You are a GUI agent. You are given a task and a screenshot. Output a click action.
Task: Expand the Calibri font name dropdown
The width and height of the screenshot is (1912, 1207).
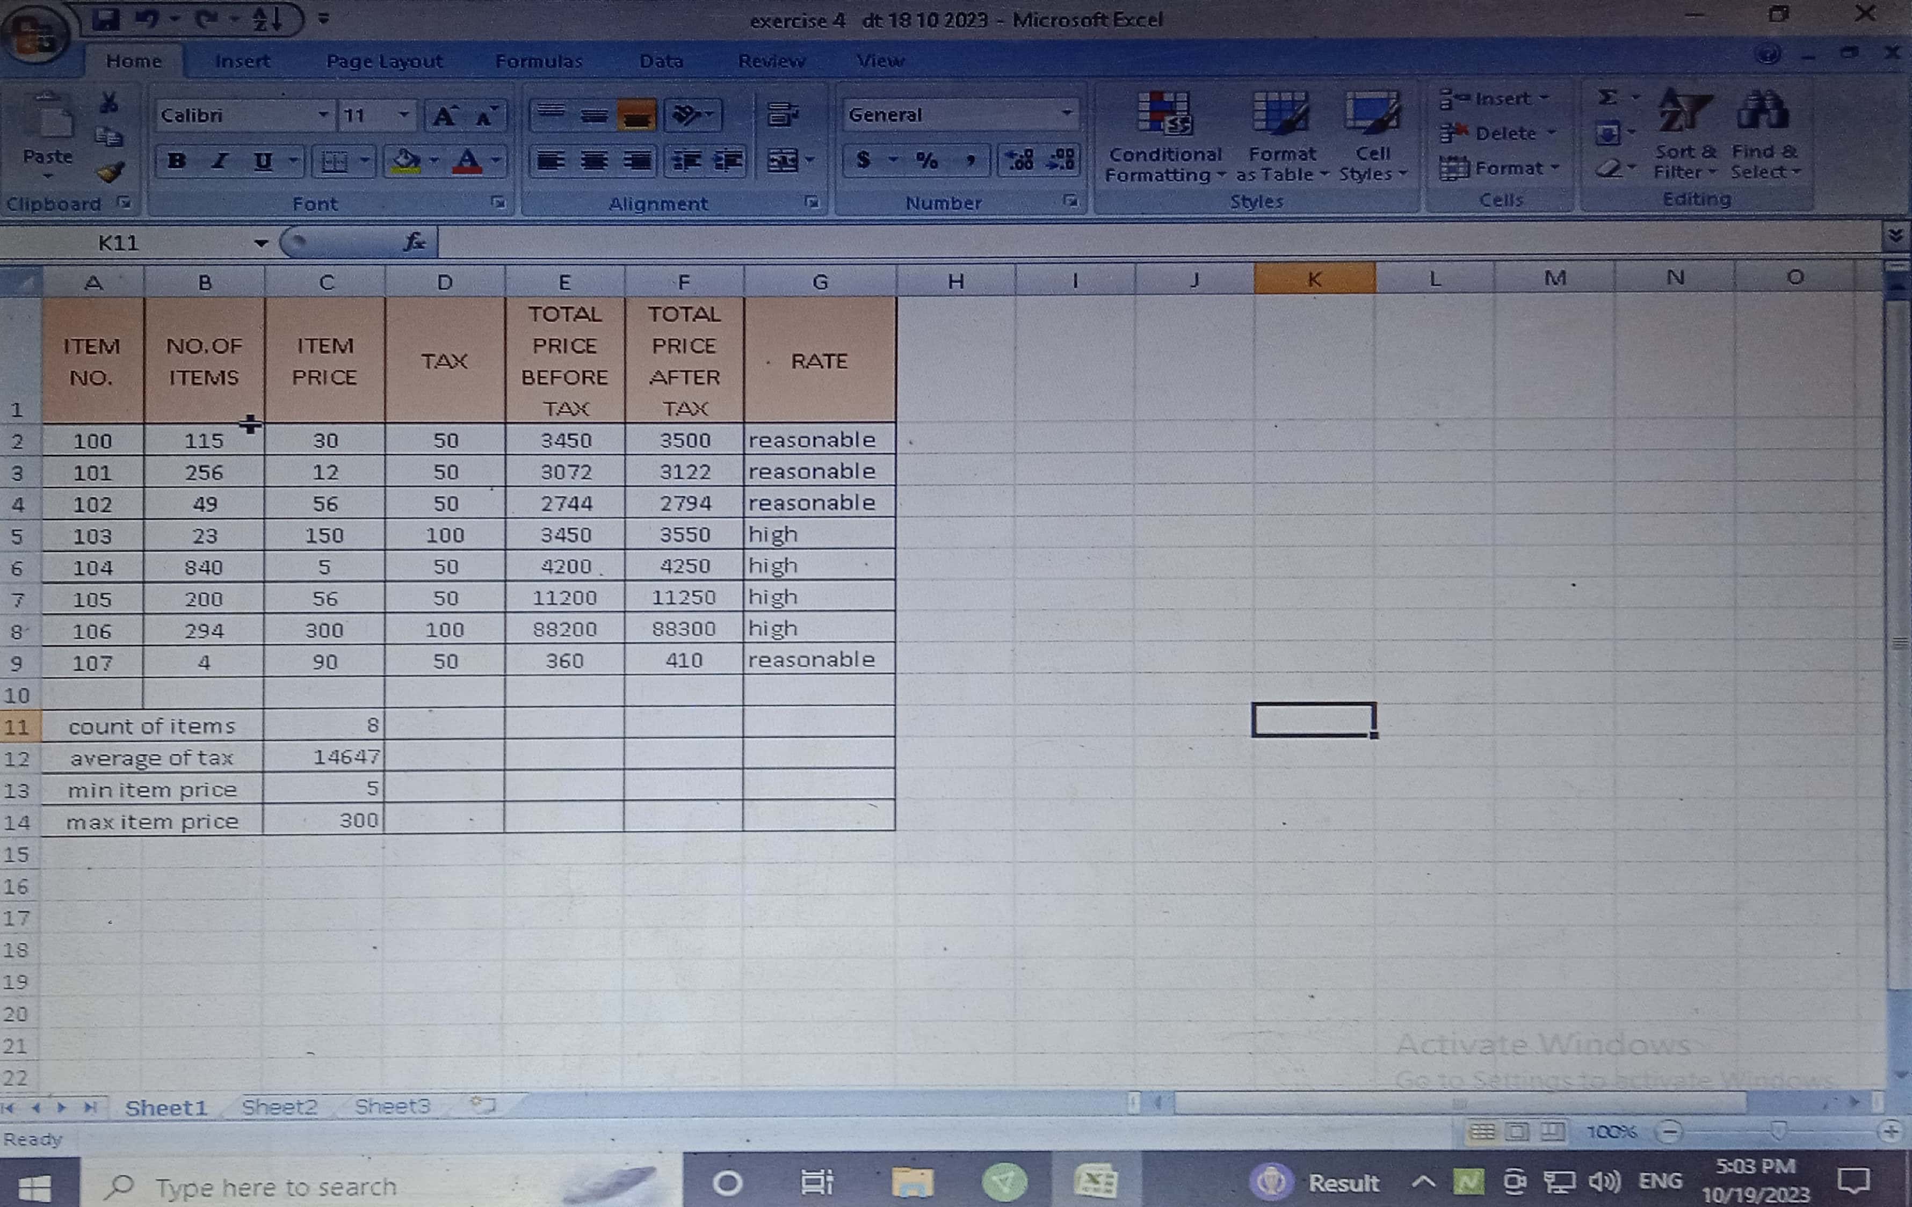322,115
